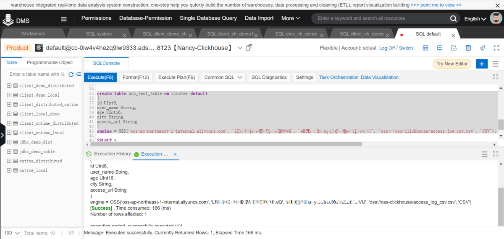Refresh the table list
Viewport: 504px width, 239px height.
(x=71, y=75)
